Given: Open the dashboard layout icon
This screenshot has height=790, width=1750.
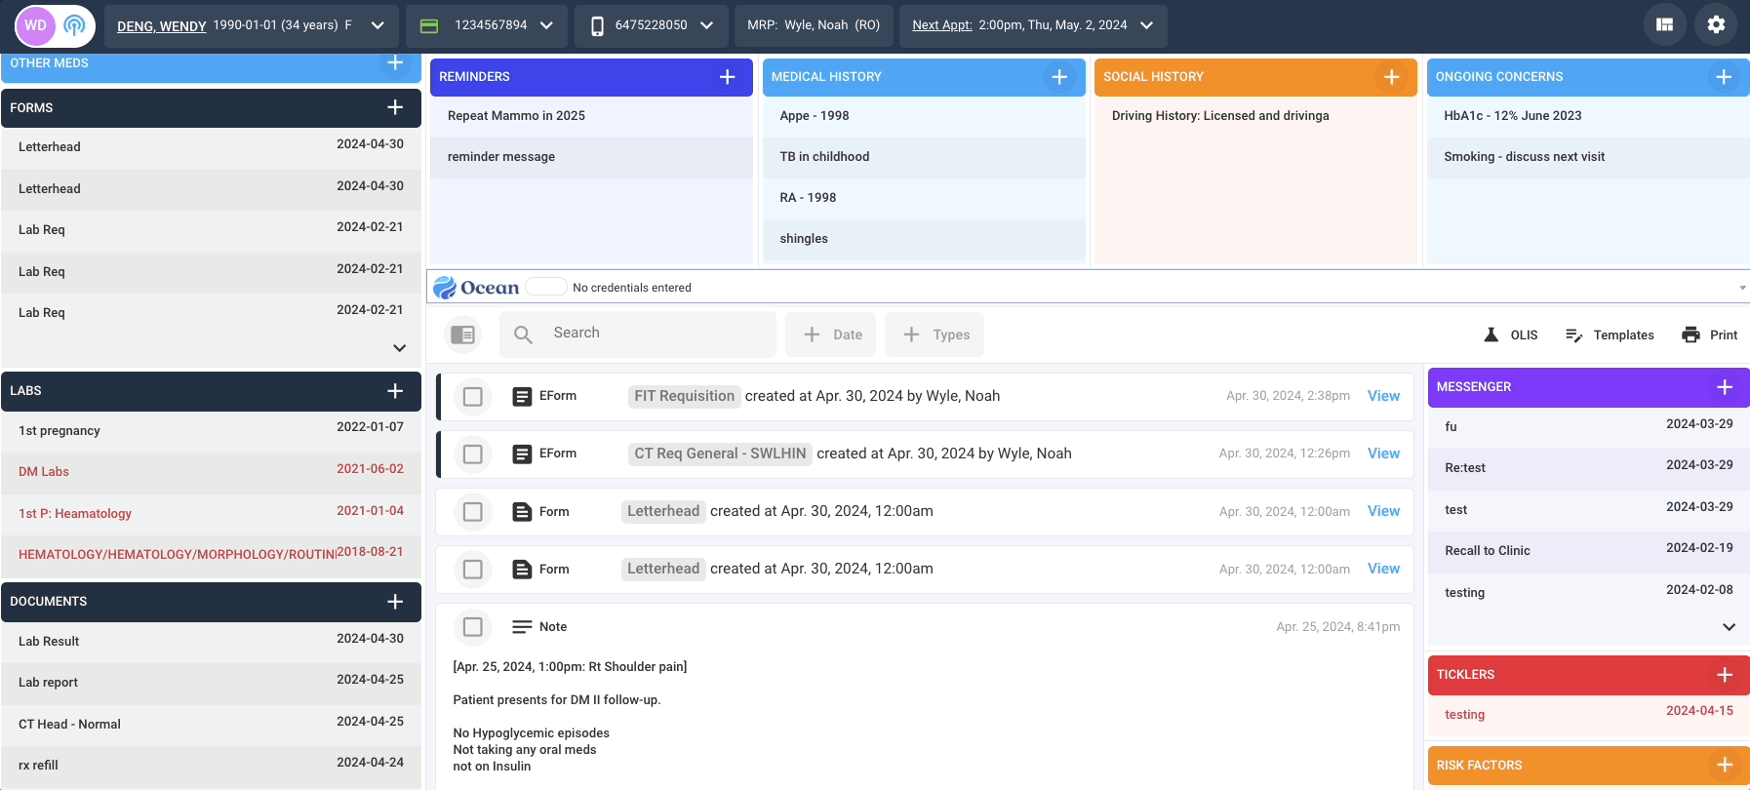Looking at the screenshot, I should (x=1665, y=24).
